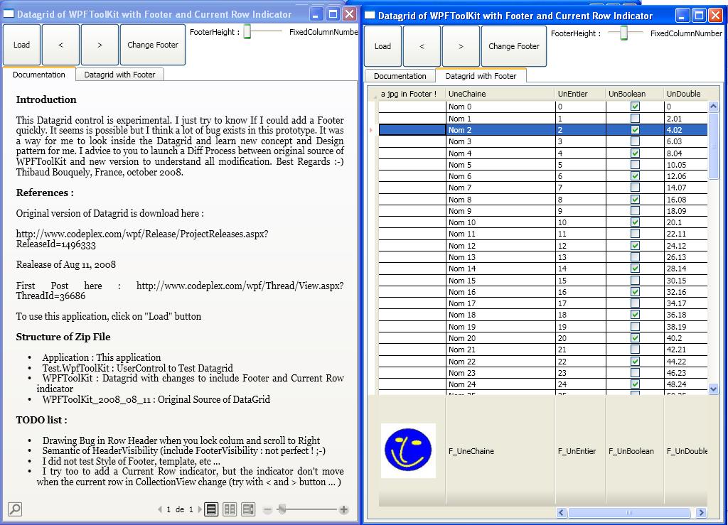Screen dimensions: 728x525
Task: Select scroll view mode icon
Action: pyautogui.click(x=248, y=509)
